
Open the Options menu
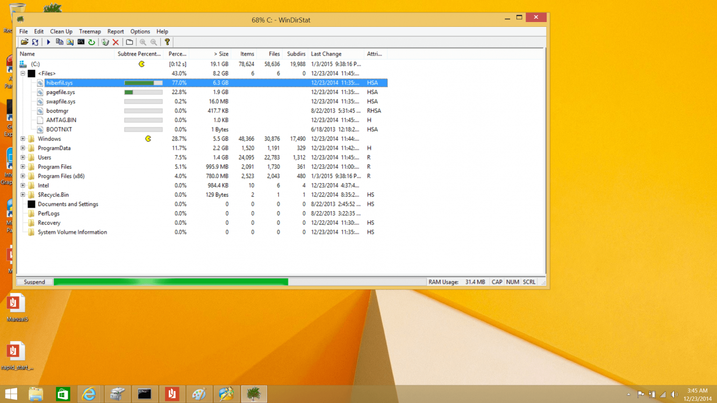[140, 32]
